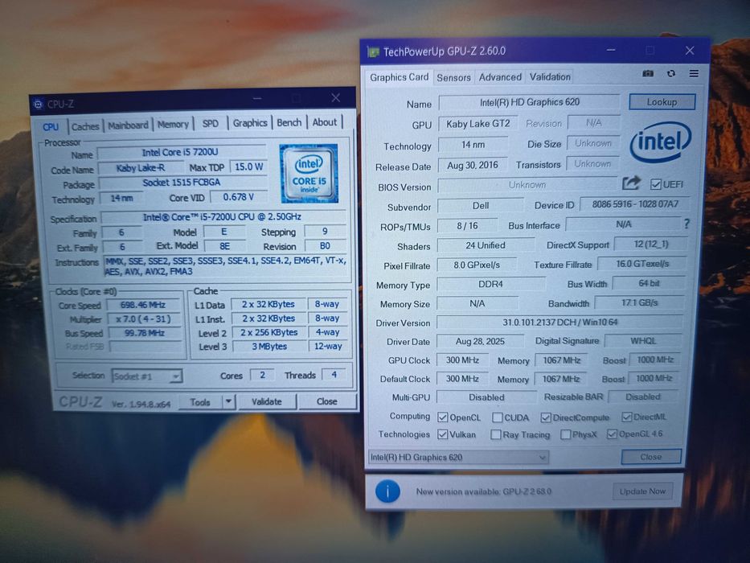Click the GPU Name field Intel(R) HD Graphics 620

529,102
